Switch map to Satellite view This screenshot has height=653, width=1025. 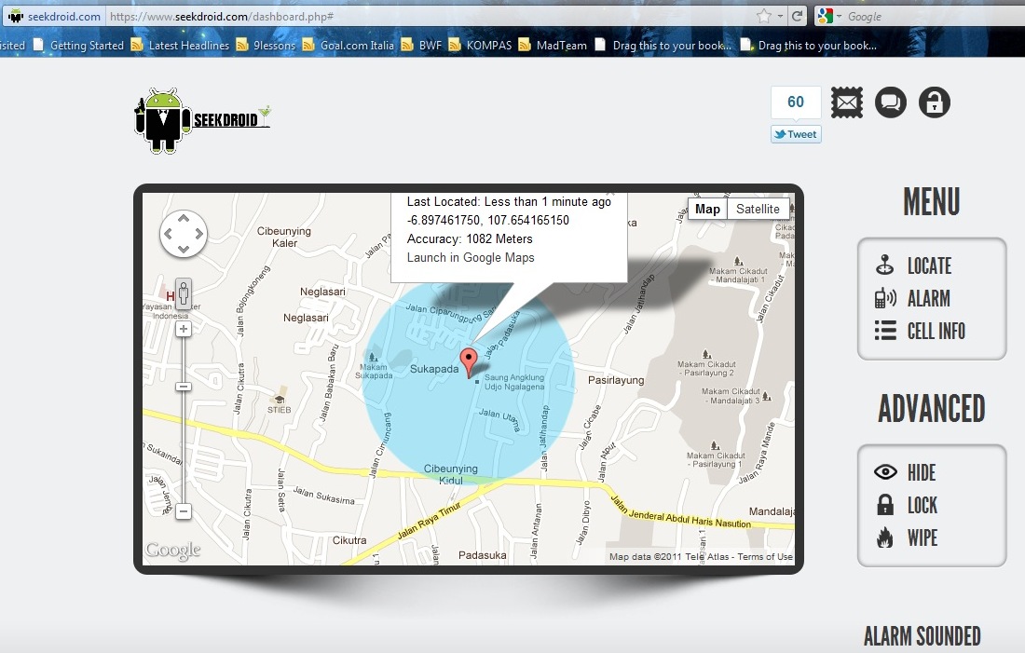coord(758,209)
